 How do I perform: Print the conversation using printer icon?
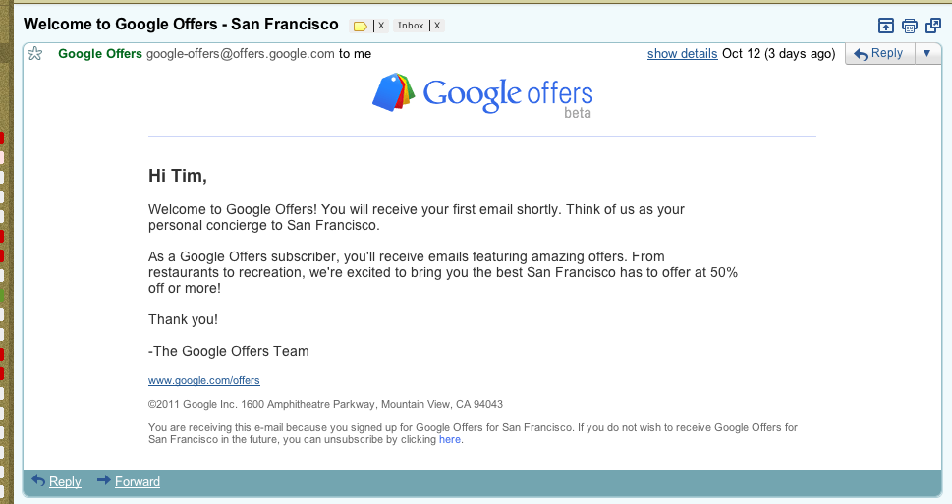click(910, 26)
